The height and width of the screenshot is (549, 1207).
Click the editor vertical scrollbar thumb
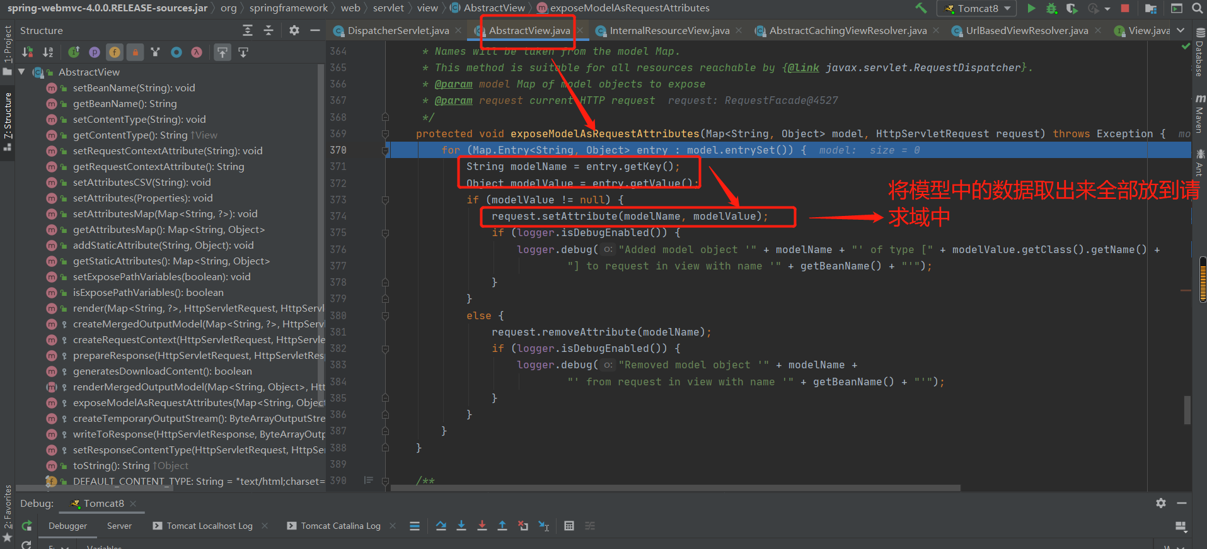1187,410
